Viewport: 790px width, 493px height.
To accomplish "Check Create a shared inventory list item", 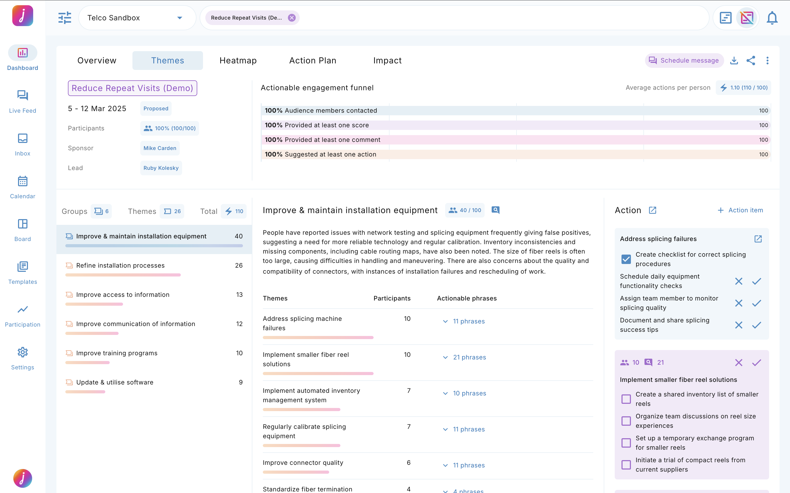I will click(x=626, y=399).
